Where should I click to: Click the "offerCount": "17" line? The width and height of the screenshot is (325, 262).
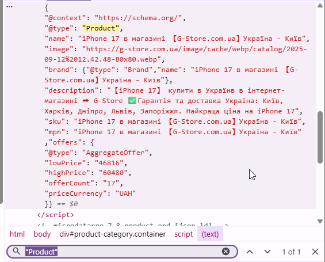[x=84, y=183]
